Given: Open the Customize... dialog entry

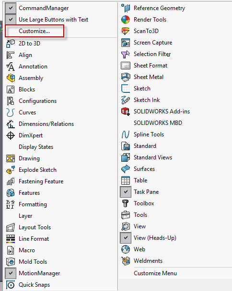Looking at the screenshot, I should tap(35, 31).
